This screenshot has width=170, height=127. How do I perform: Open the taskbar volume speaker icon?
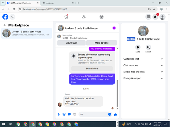(146, 124)
